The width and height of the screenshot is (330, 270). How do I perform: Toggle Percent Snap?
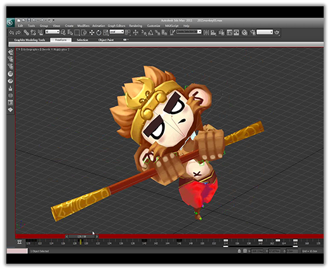click(157, 32)
